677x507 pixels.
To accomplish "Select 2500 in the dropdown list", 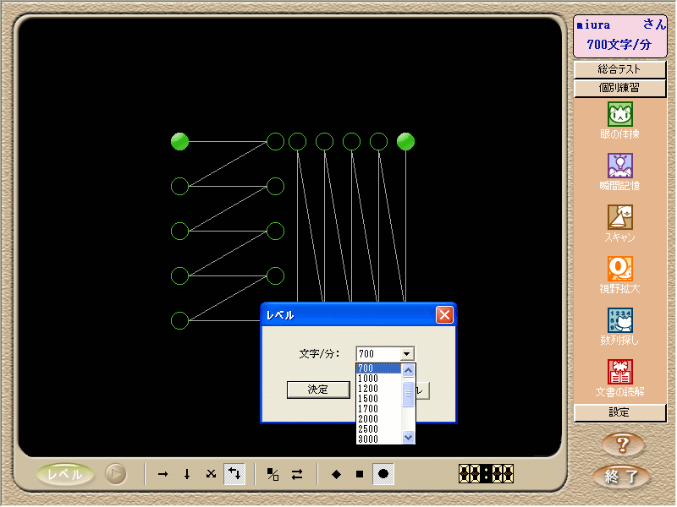I will point(378,429).
